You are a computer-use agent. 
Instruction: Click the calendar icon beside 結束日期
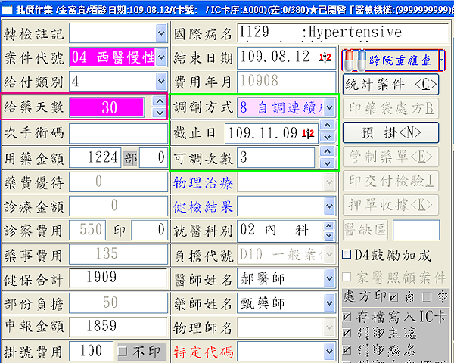[x=325, y=58]
